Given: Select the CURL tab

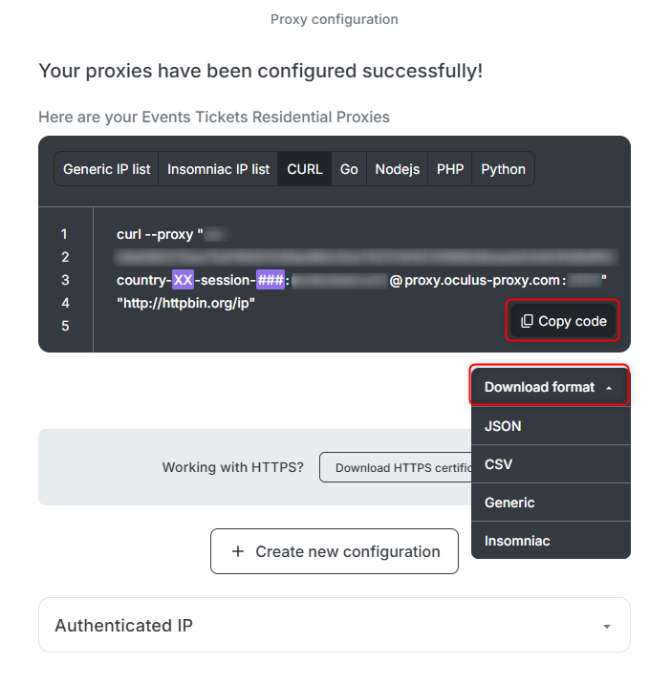Looking at the screenshot, I should pos(305,169).
